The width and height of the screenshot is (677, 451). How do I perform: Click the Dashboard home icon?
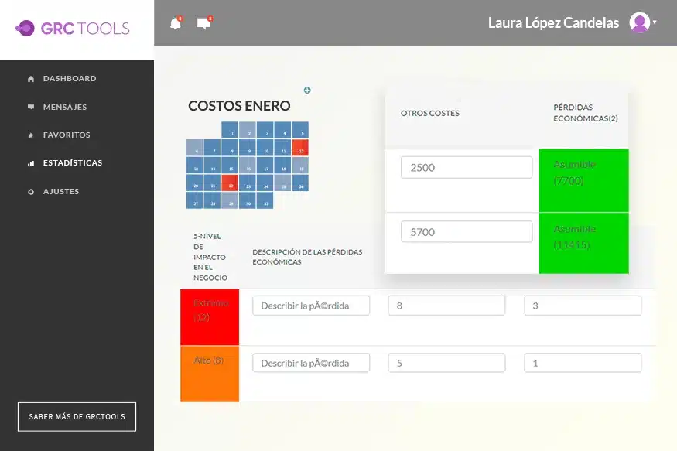click(31, 79)
